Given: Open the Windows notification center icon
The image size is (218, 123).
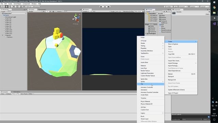Looking at the screenshot, I should pyautogui.click(x=214, y=120).
